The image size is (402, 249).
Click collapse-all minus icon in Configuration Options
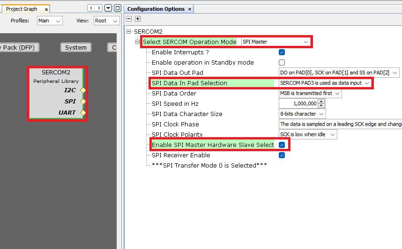(129, 19)
